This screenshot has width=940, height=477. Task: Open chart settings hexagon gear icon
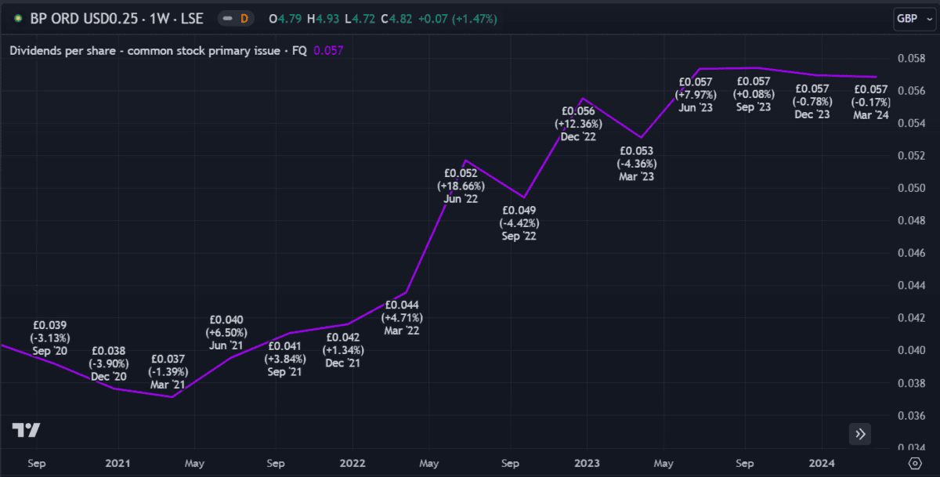point(913,462)
